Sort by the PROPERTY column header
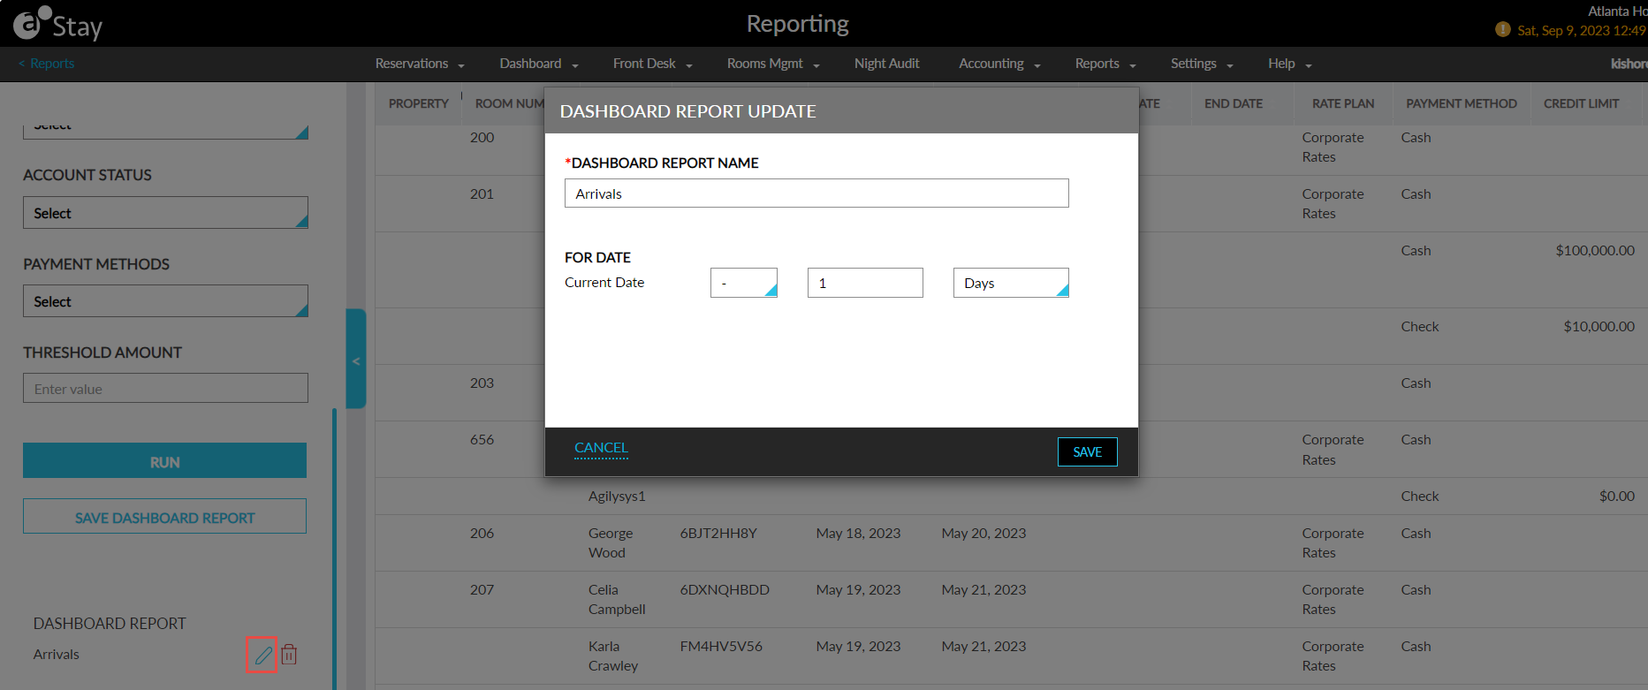Image resolution: width=1648 pixels, height=690 pixels. pos(419,103)
